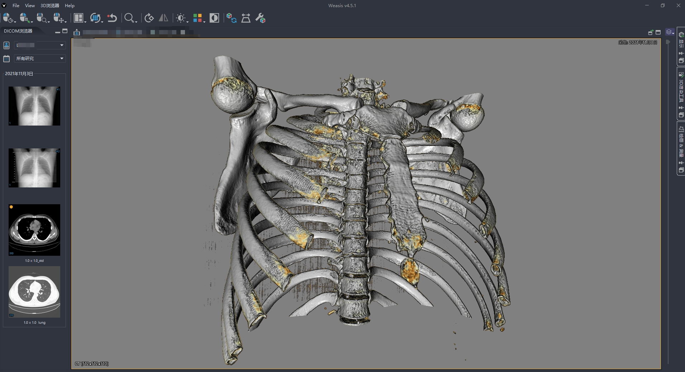Open the mouse wheel zoom action menu
The height and width of the screenshot is (372, 685).
click(42, 18)
